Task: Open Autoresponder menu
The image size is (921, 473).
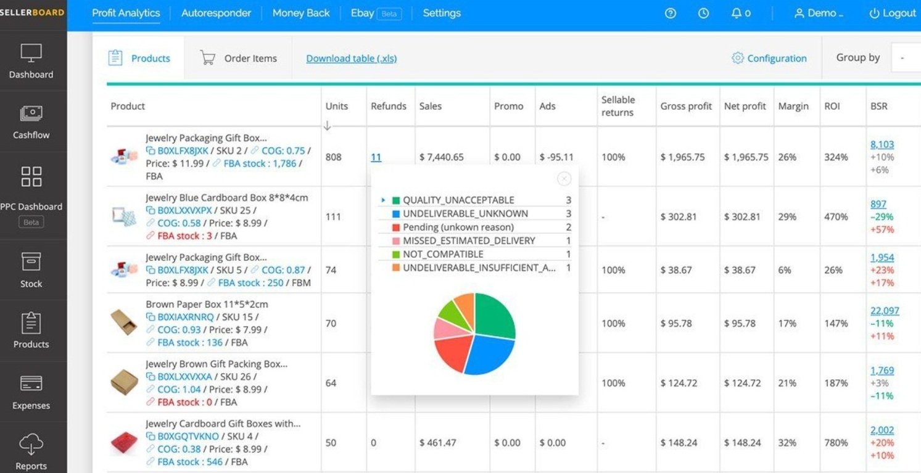Action: 216,13
